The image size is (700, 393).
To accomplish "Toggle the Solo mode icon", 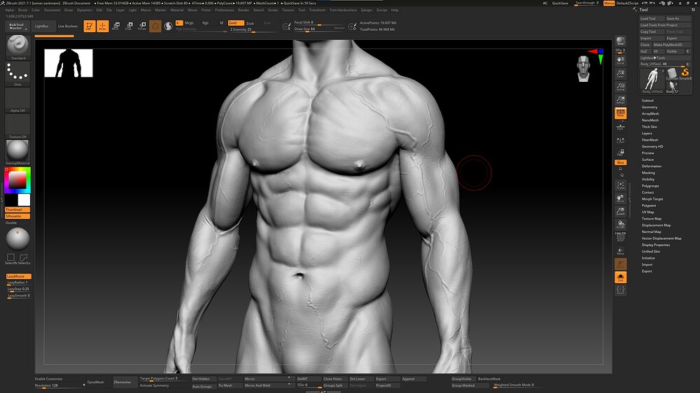I will pyautogui.click(x=620, y=278).
